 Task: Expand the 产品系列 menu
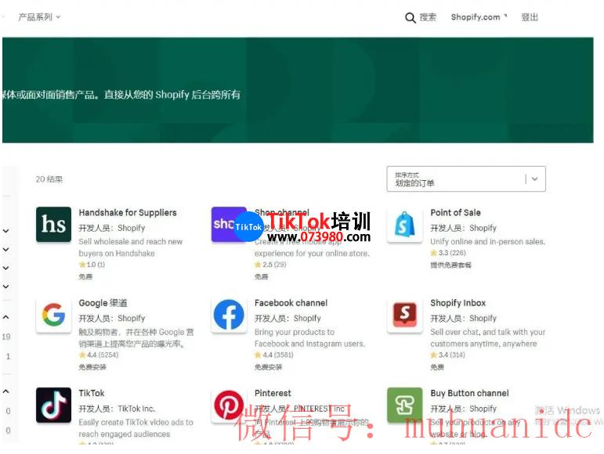point(39,17)
